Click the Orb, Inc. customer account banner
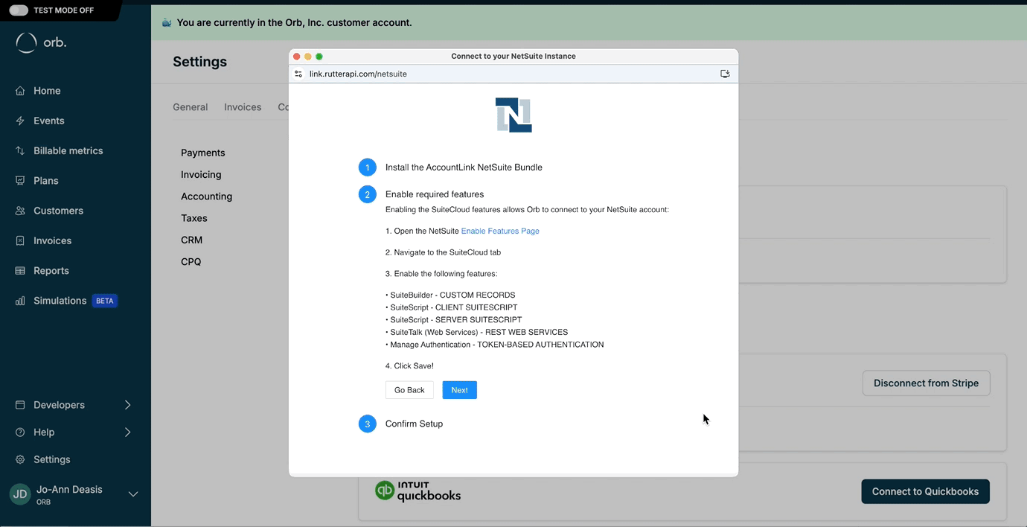Image resolution: width=1027 pixels, height=527 pixels. click(x=589, y=23)
